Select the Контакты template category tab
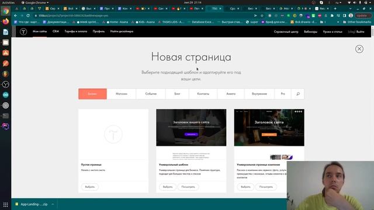 (203, 94)
